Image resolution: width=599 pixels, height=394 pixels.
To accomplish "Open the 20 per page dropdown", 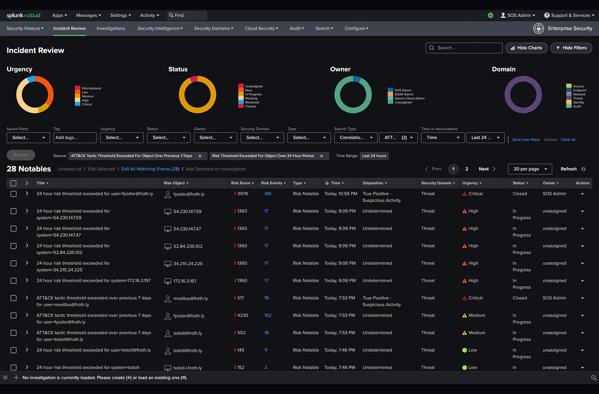I will coord(530,169).
